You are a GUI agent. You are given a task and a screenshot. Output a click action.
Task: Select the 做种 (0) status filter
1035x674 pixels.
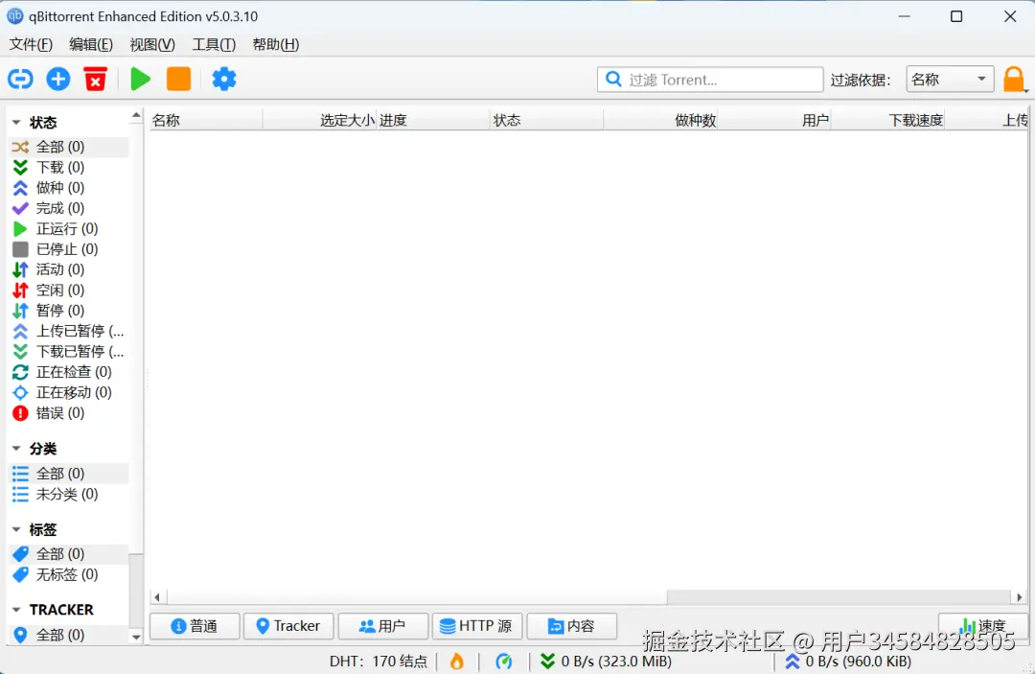click(69, 188)
